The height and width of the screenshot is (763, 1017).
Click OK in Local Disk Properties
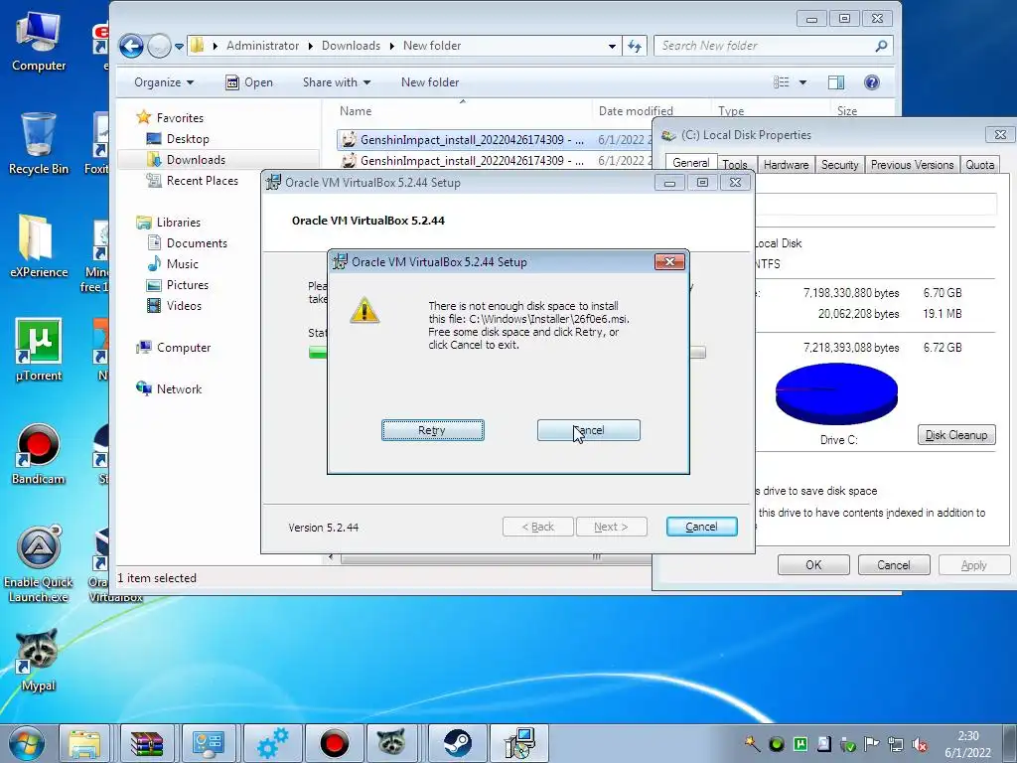(x=813, y=565)
